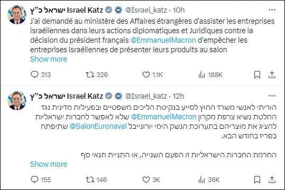View analytics for the 36K views tweet
This screenshot has width=285, height=190.
coord(209,179)
